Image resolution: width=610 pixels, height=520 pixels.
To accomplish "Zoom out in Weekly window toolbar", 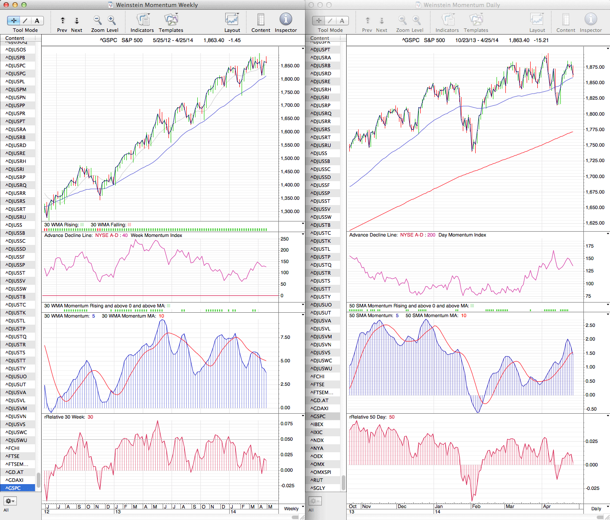I will click(x=98, y=20).
